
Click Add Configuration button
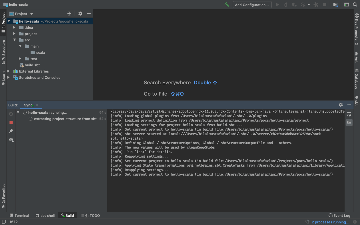point(252,5)
